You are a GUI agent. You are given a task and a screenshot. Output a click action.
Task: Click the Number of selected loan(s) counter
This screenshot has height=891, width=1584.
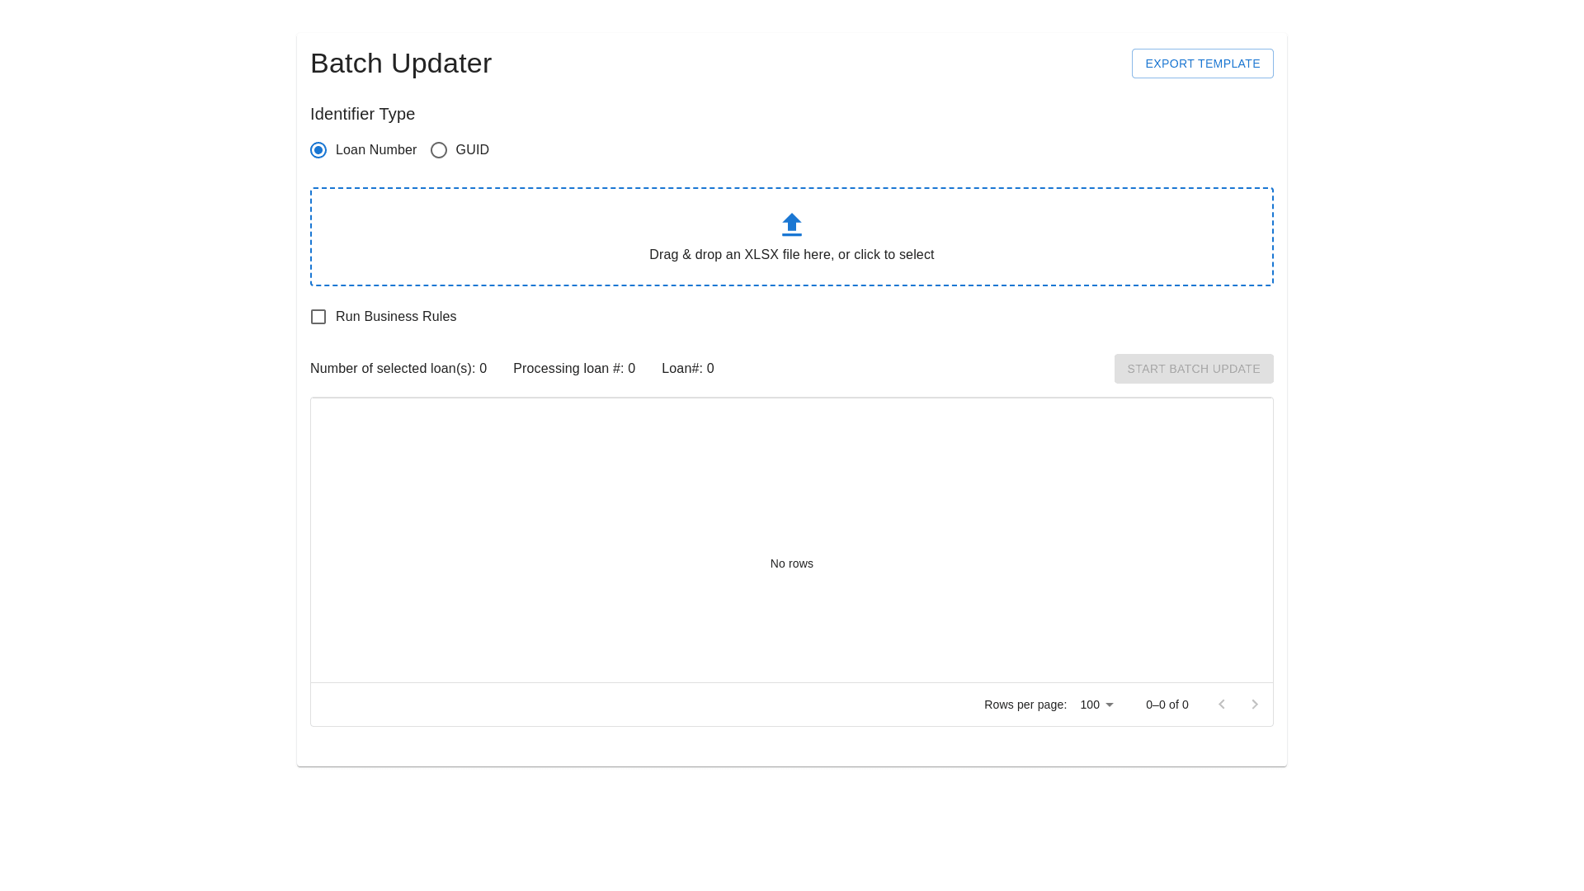pos(398,369)
